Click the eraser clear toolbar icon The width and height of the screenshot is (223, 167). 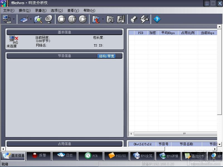click(134, 19)
